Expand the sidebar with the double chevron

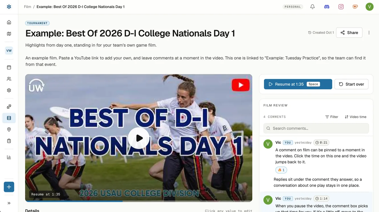[9, 203]
